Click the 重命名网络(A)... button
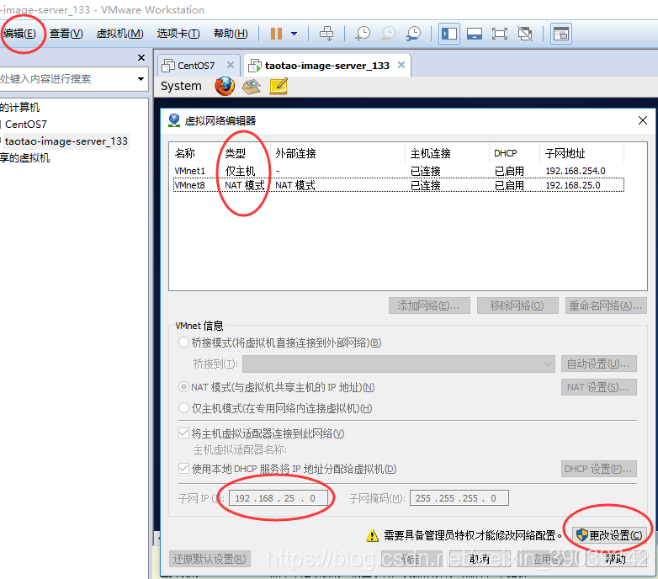658x579 pixels. [x=606, y=305]
